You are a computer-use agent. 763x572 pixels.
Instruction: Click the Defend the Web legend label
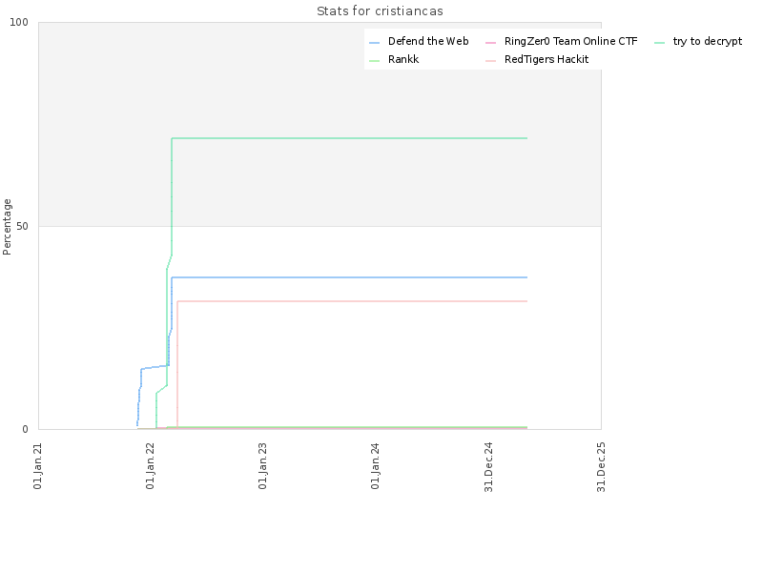pos(428,41)
